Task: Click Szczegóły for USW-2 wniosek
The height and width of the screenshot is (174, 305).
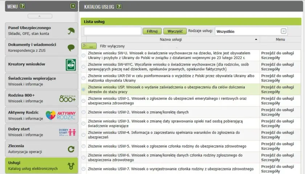Action: (271, 115)
